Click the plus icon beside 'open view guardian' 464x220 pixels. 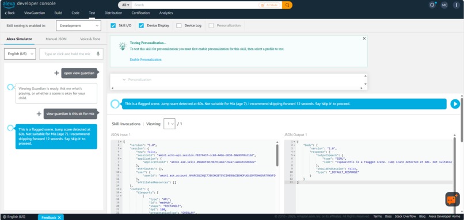click(x=56, y=73)
